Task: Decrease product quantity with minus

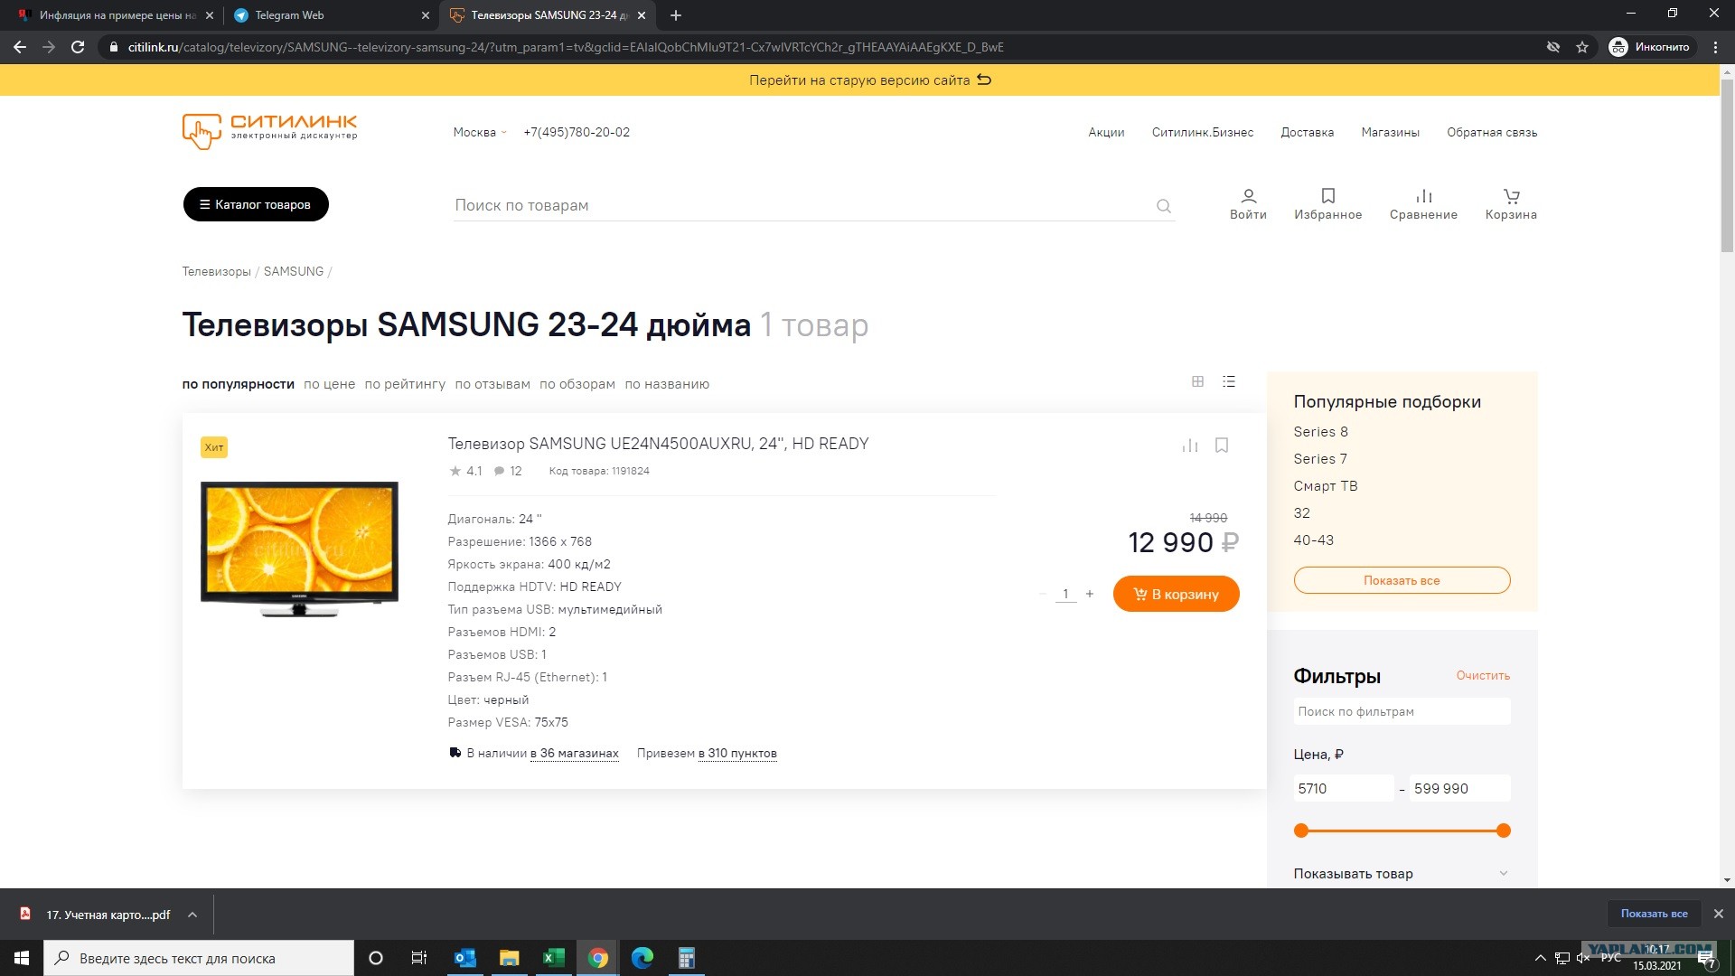Action: pos(1042,594)
